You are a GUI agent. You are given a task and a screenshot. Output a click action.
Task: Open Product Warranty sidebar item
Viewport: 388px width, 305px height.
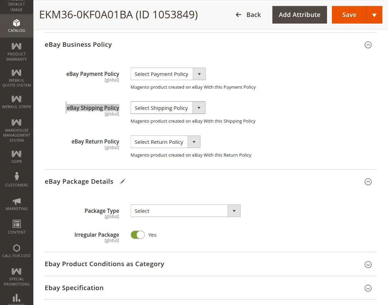click(x=17, y=52)
